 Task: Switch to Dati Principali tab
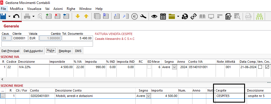(10, 51)
